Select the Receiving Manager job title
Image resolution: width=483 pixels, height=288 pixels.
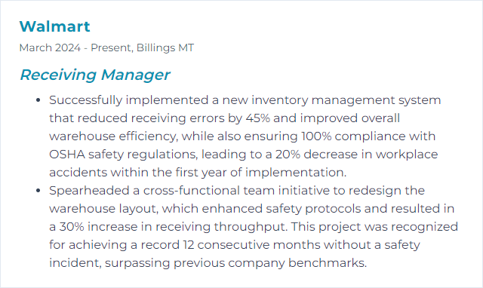click(x=94, y=75)
